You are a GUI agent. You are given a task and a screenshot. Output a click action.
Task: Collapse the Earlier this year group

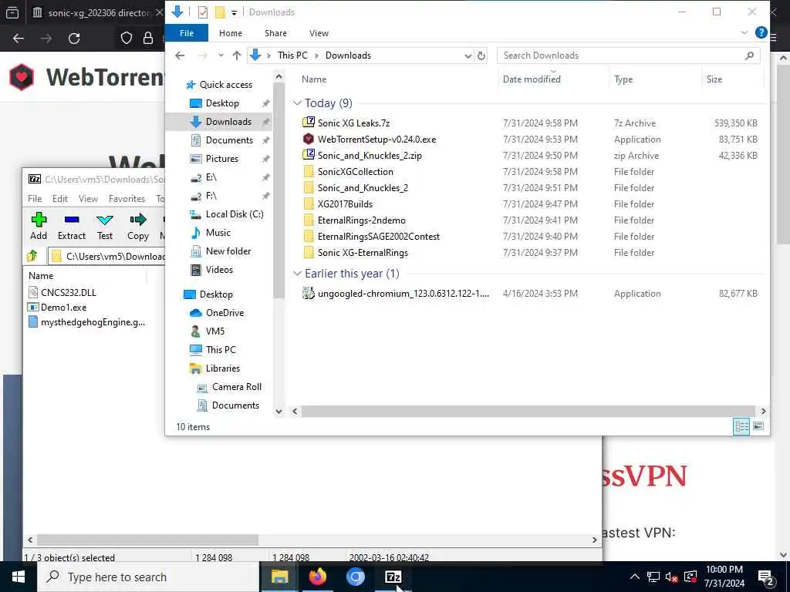pyautogui.click(x=297, y=274)
